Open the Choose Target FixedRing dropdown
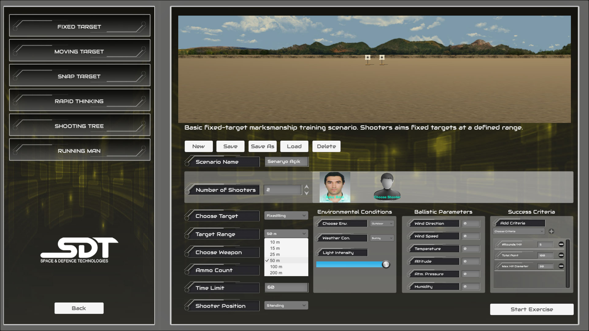This screenshot has height=331, width=589. 286,216
